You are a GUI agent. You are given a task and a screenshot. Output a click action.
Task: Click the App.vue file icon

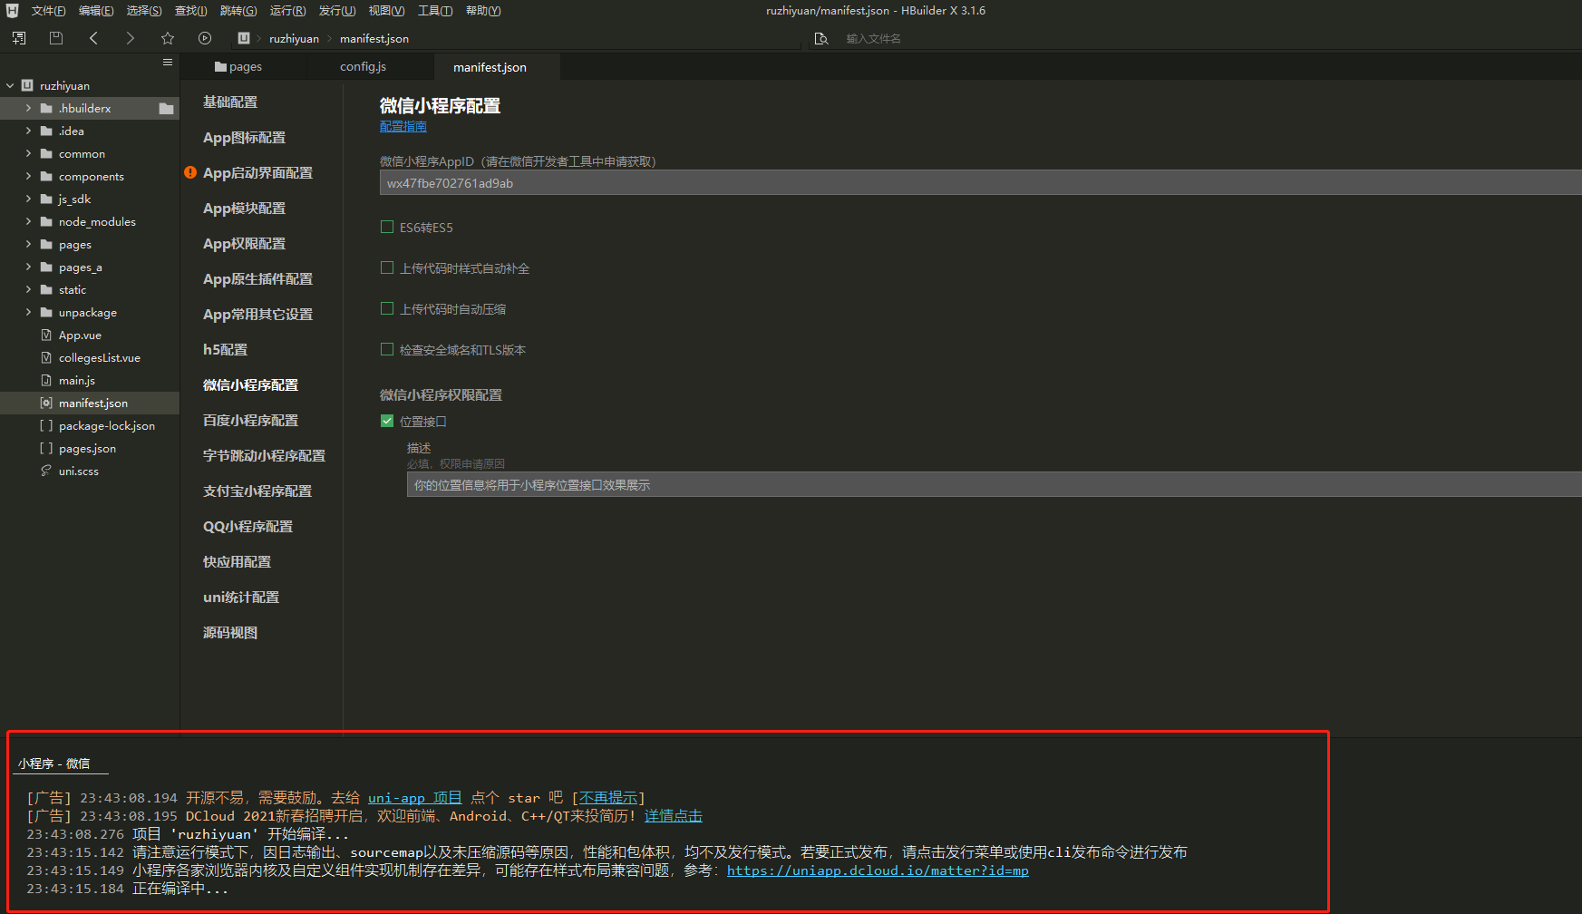(46, 335)
